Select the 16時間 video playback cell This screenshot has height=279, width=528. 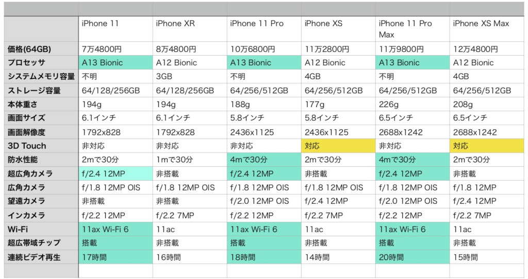(x=190, y=257)
